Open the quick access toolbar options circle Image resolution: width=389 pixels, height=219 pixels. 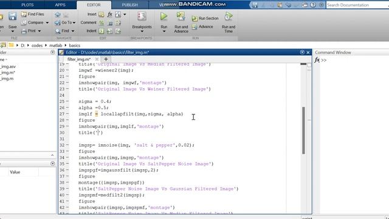click(x=322, y=5)
